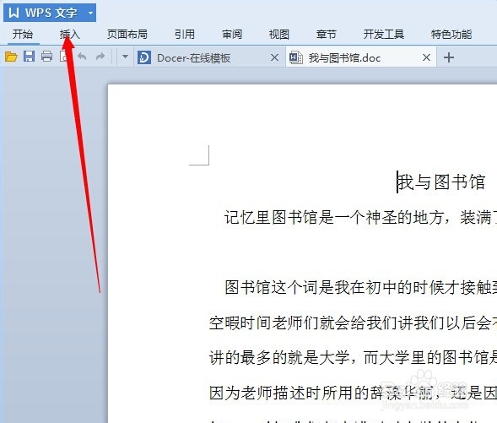Screen dimensions: 497x423
Task: Close the Docer-在线模板 tab
Action: click(274, 57)
